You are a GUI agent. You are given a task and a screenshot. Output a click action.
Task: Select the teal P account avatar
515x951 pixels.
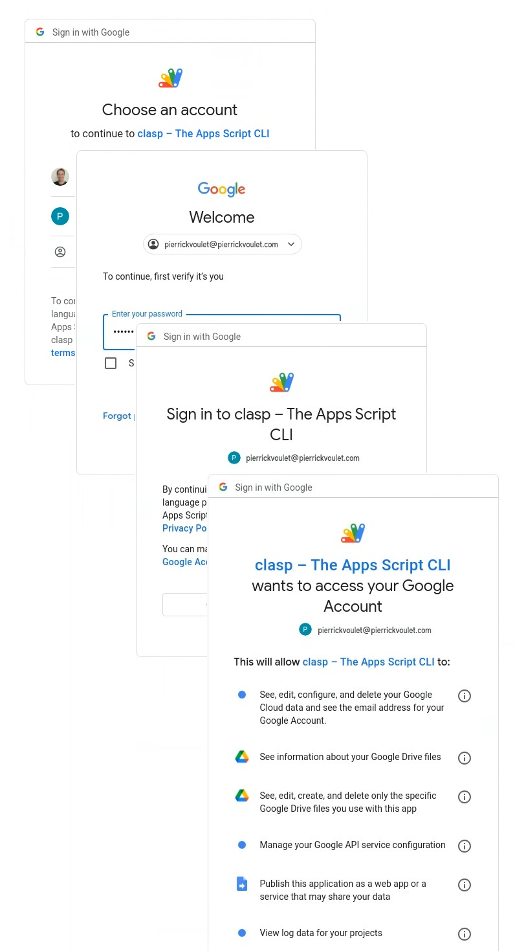(60, 216)
